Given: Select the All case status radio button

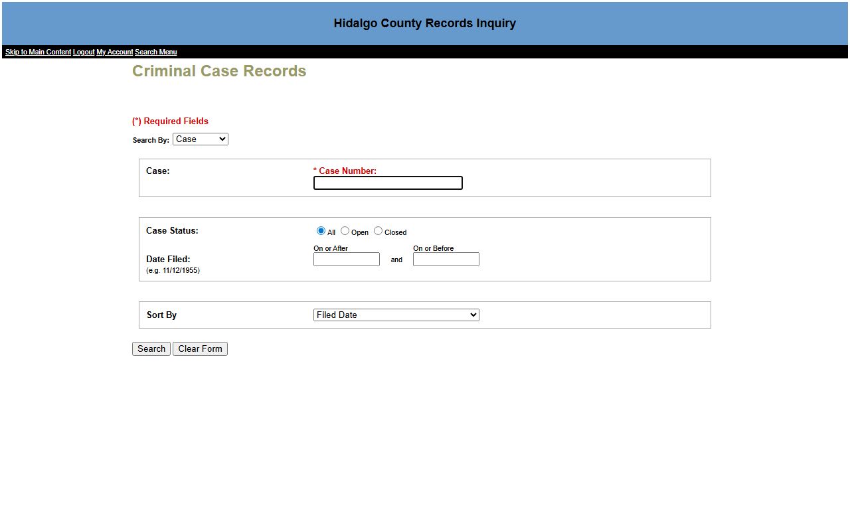Looking at the screenshot, I should pos(321,231).
